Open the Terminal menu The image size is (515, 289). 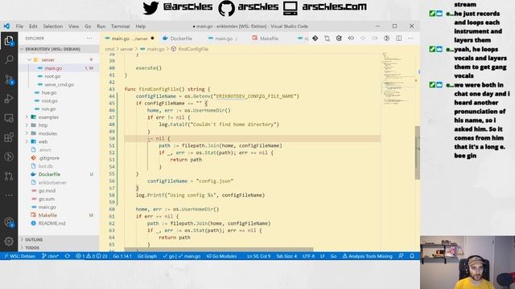coord(120,26)
